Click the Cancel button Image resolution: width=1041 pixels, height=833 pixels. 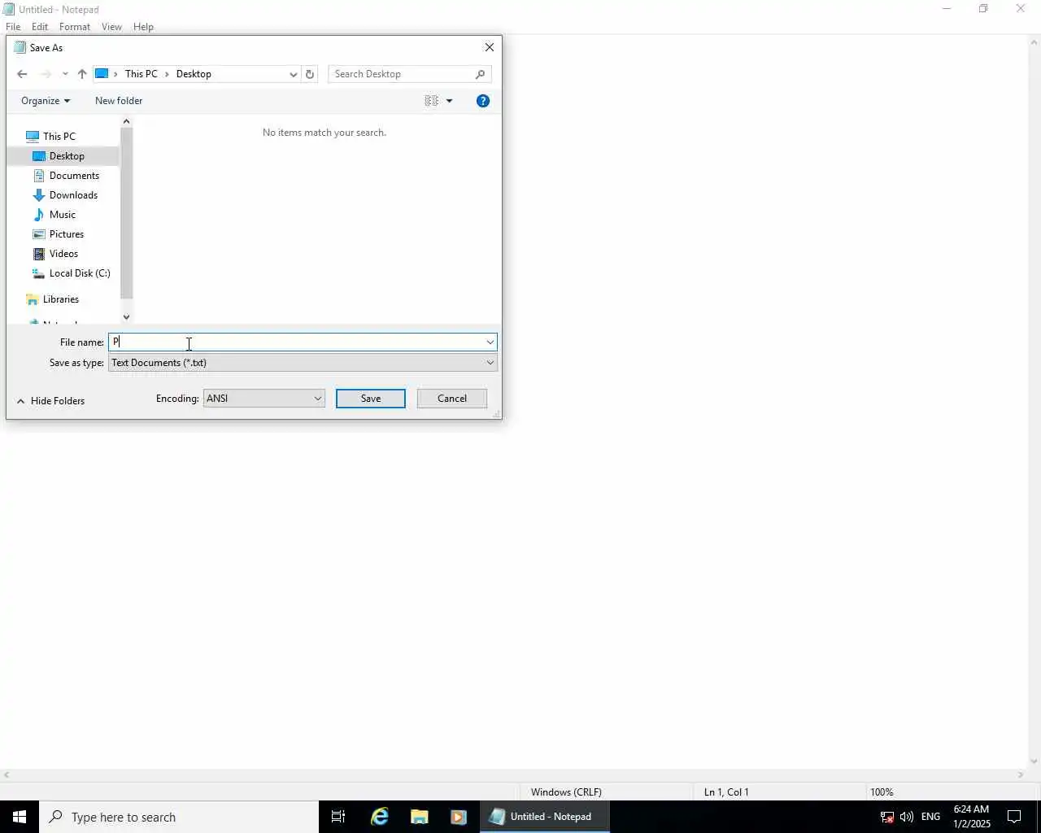click(x=452, y=399)
